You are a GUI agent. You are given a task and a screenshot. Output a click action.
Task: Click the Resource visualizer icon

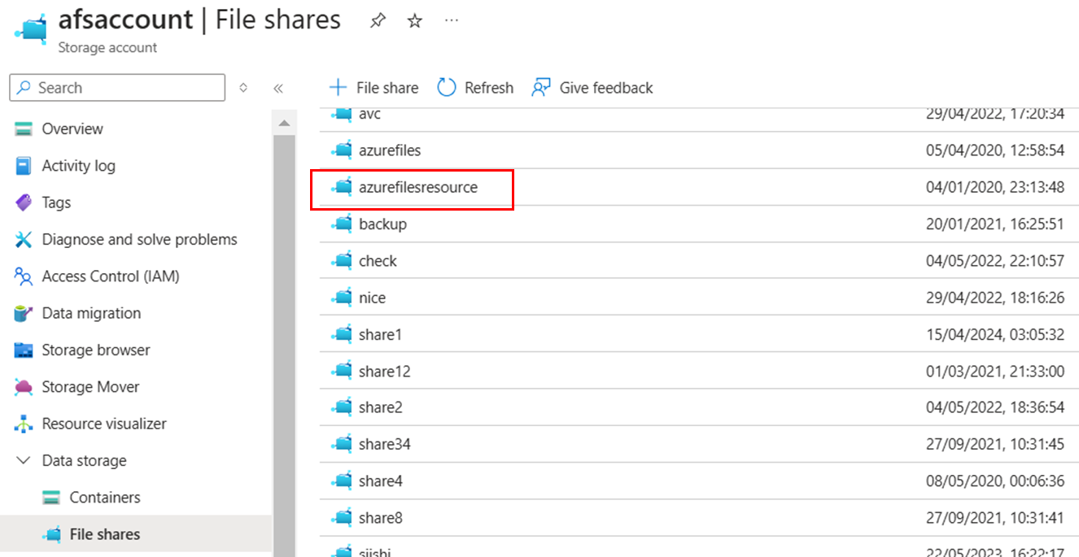(24, 423)
